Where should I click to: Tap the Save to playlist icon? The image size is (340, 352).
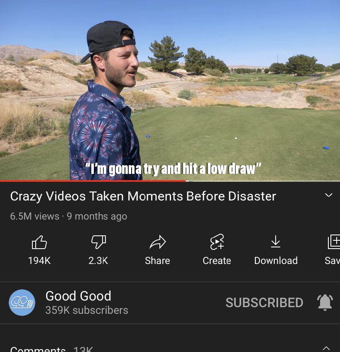(x=334, y=242)
